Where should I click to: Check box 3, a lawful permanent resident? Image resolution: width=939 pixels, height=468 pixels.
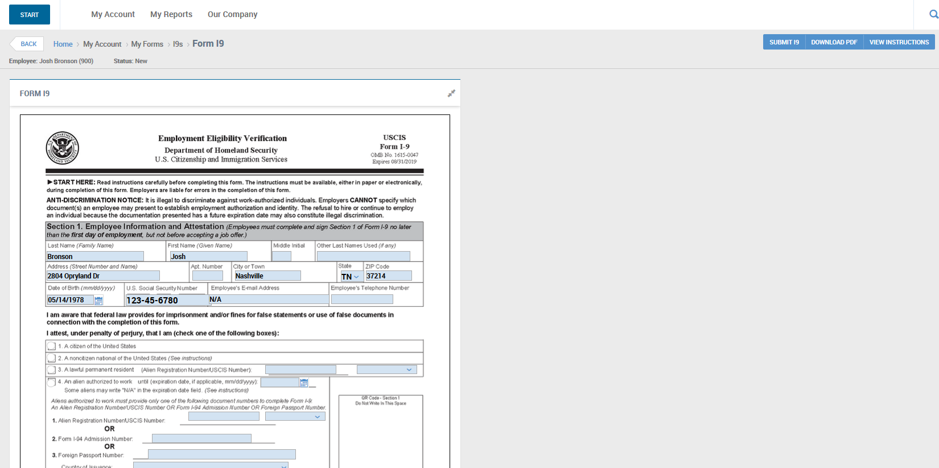point(52,370)
